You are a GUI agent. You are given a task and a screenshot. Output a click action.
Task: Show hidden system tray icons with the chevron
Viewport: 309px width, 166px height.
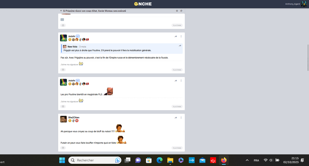(247, 160)
